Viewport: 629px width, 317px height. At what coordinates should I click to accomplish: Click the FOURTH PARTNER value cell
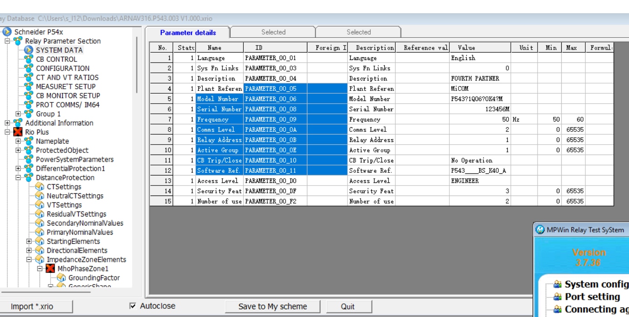pyautogui.click(x=480, y=78)
